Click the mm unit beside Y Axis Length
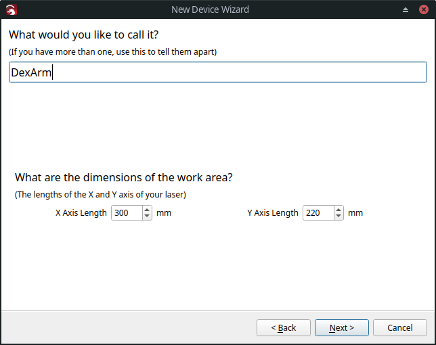This screenshot has height=345, width=436. [355, 213]
